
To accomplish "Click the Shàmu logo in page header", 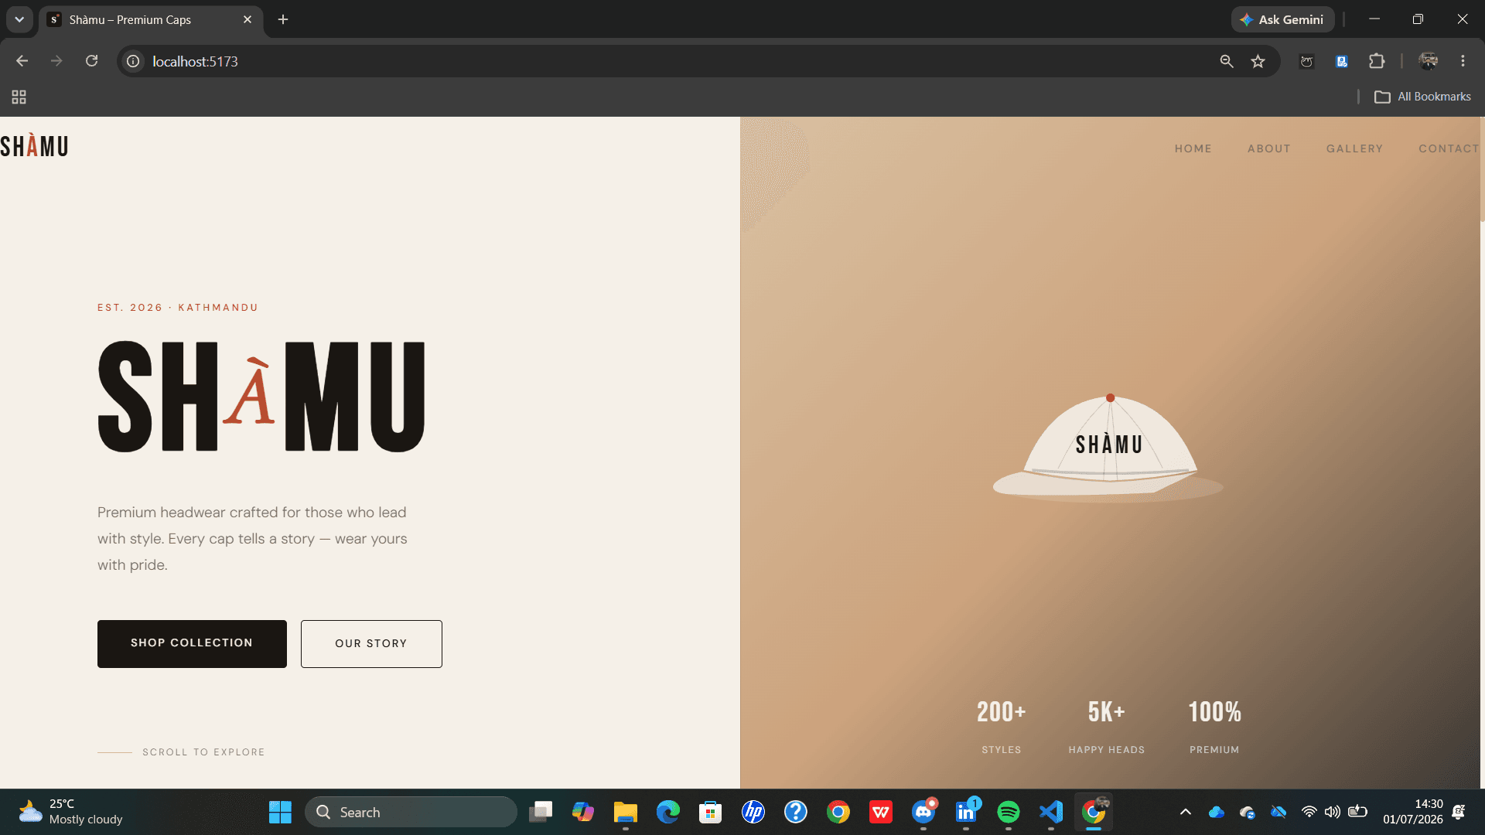I will 34,146.
